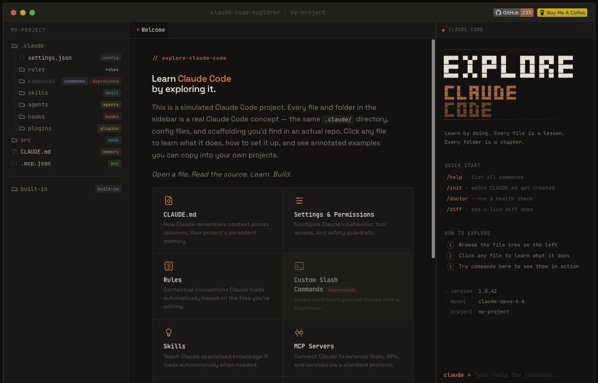Image resolution: width=598 pixels, height=383 pixels.
Task: Click the Rules card list icon
Action: click(x=169, y=266)
